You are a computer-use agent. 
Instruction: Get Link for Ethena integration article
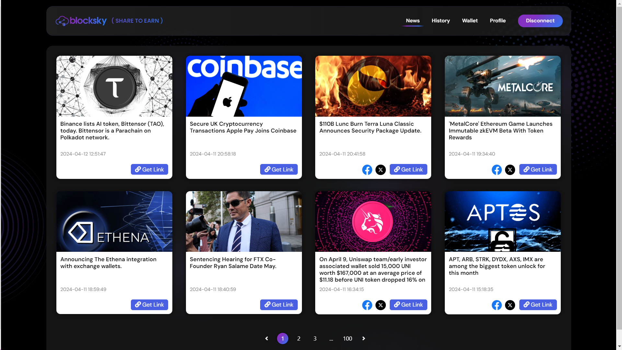[x=149, y=305]
